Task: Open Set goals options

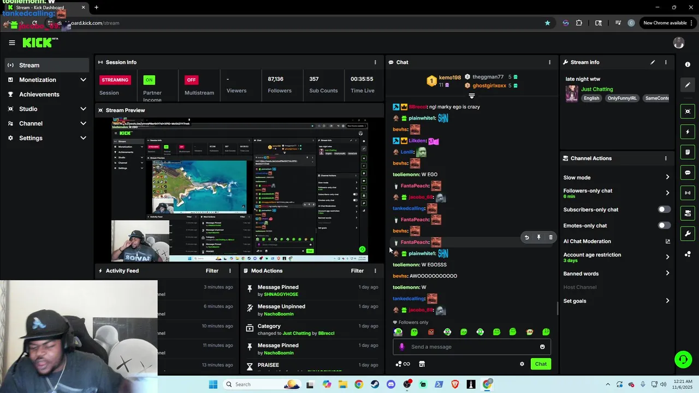Action: pos(617,301)
